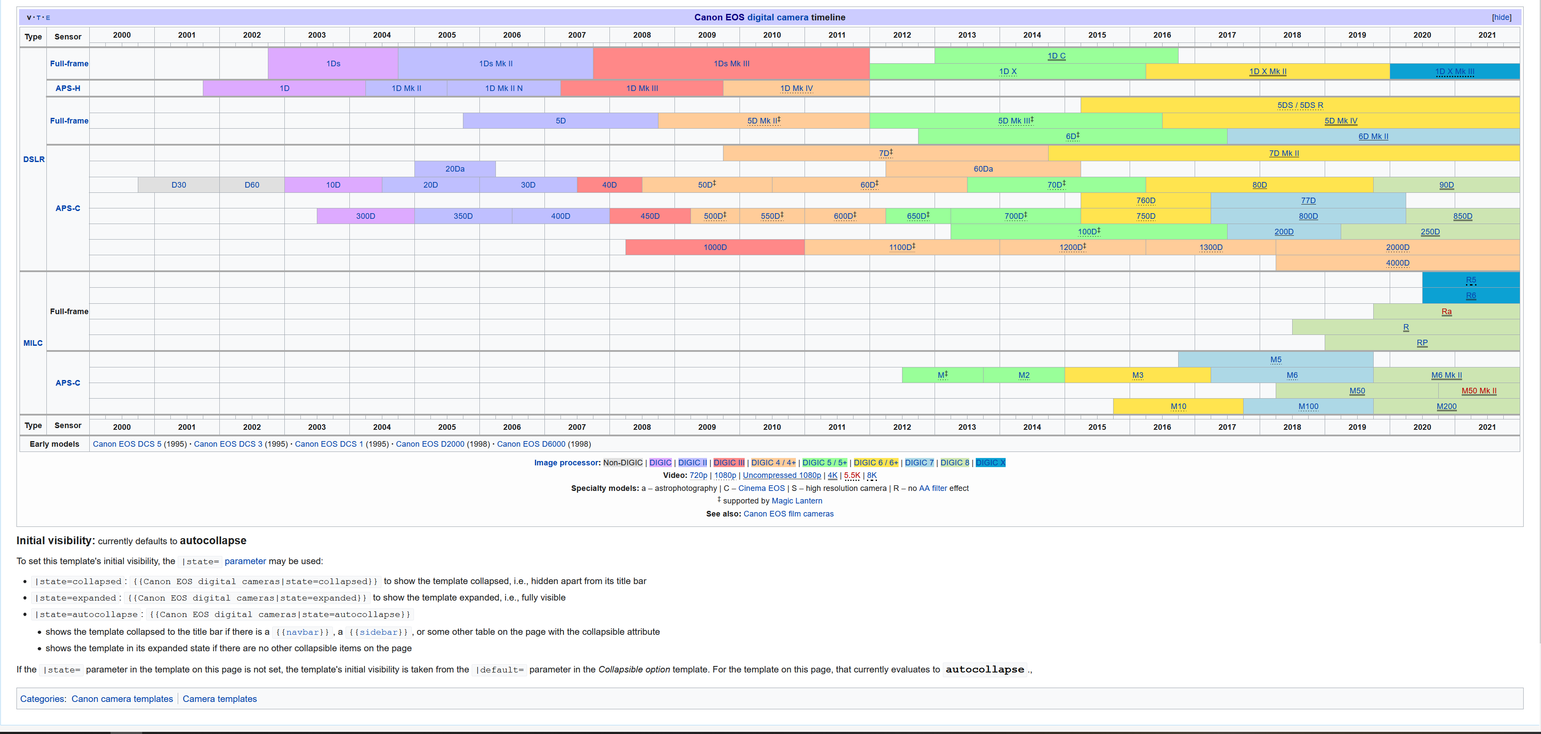Open the M50 Mk II red link
This screenshot has height=734, width=1541.
pyautogui.click(x=1478, y=391)
